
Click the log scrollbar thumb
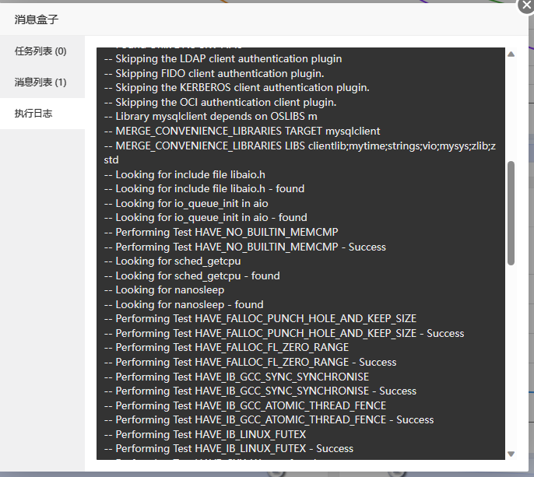[x=511, y=213]
